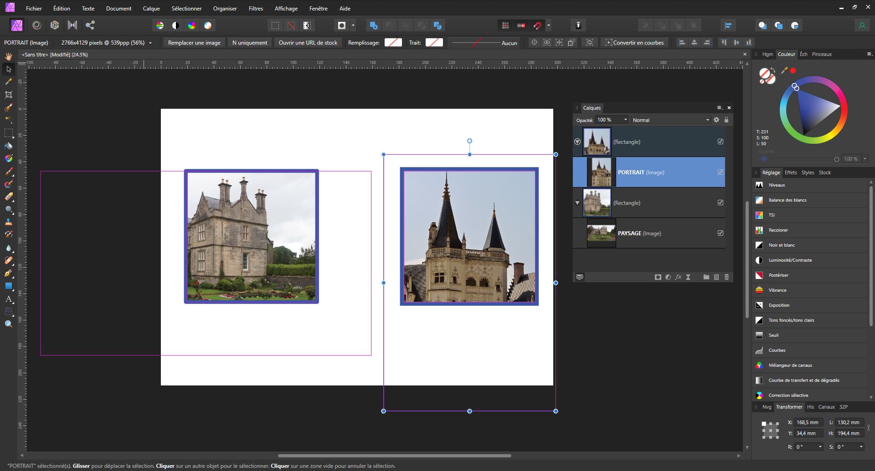Select the Hand (view) tool
875x471 pixels.
tap(8, 56)
